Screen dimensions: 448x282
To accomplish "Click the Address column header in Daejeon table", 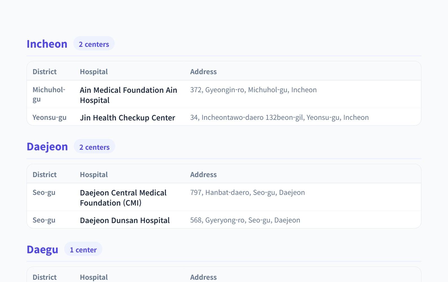I will point(203,175).
